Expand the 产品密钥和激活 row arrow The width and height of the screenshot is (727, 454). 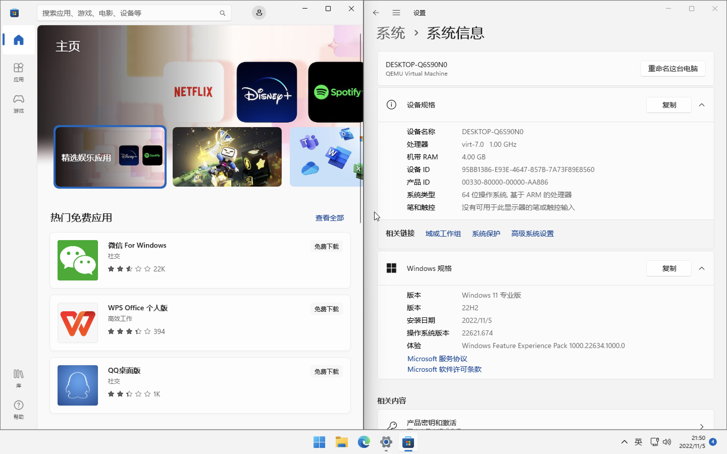pos(702,426)
